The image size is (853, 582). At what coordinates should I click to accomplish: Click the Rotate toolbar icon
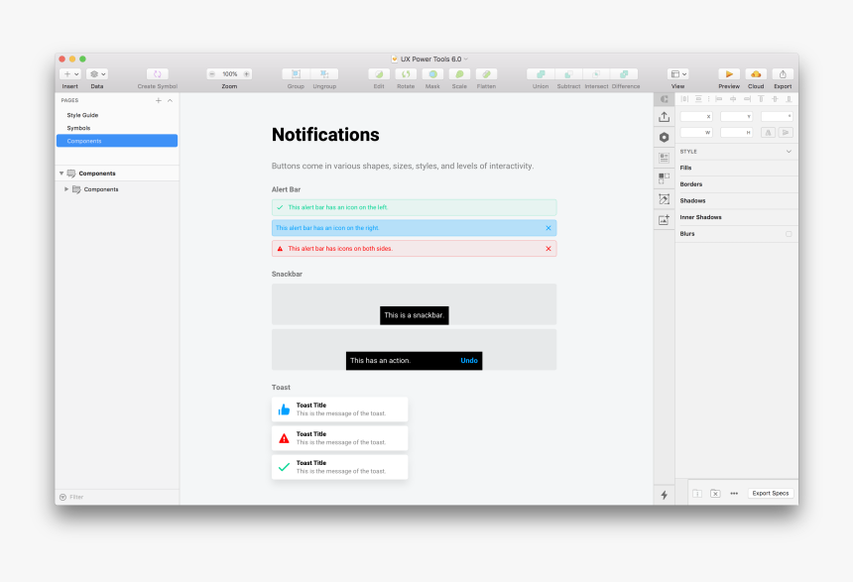pyautogui.click(x=406, y=74)
